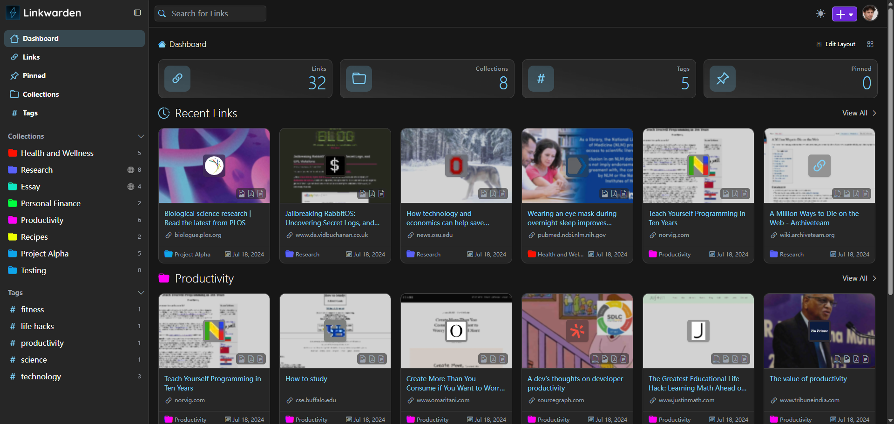Open Links in the sidebar

[x=31, y=57]
